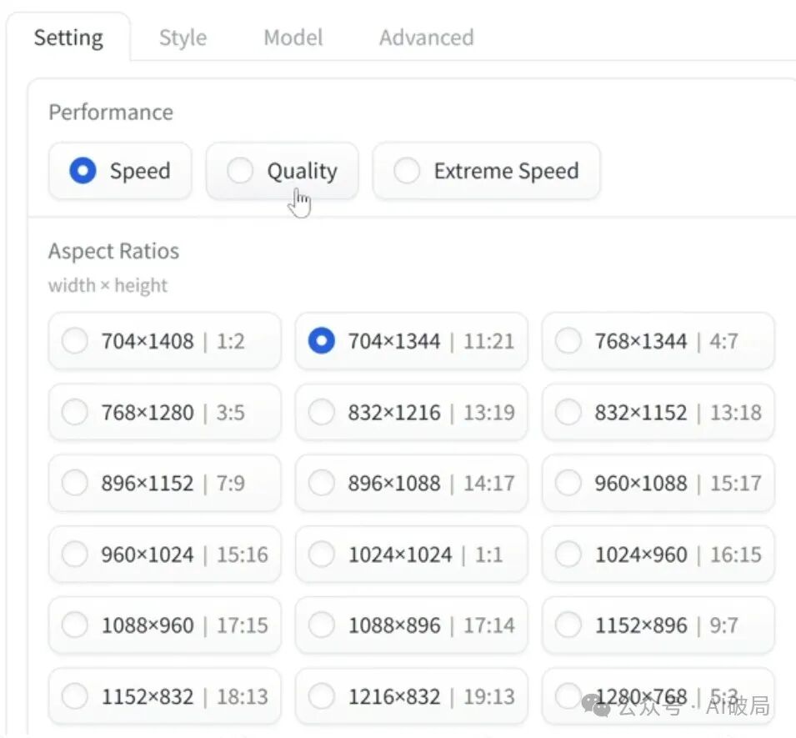Choose 1088×896 17:14 aspect ratio
This screenshot has height=738, width=796.
pos(411,625)
